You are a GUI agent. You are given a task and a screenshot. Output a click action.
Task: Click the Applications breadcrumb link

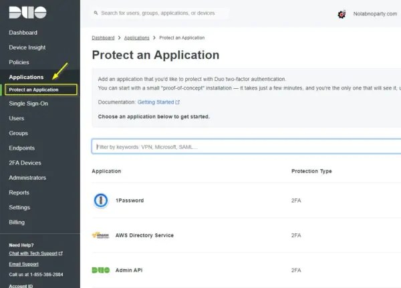tap(137, 38)
